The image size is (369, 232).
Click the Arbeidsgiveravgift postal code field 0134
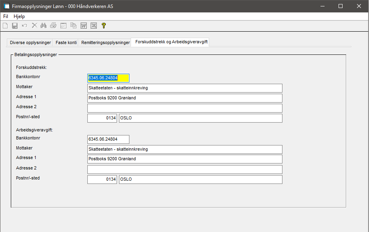click(x=102, y=179)
